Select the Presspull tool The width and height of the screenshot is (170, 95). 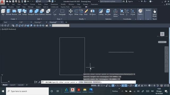31,12
